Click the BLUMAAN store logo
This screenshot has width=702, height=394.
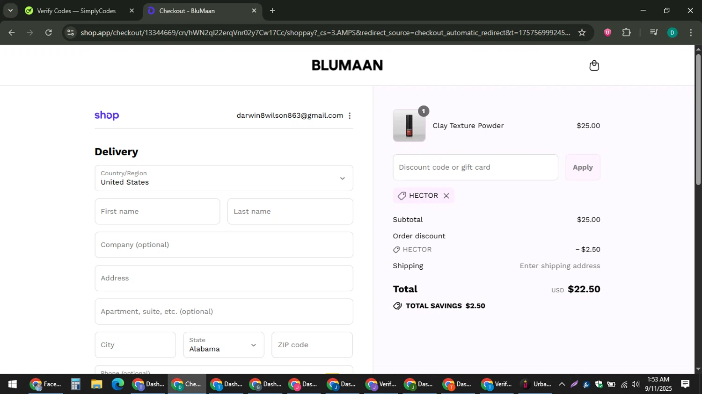pos(347,65)
